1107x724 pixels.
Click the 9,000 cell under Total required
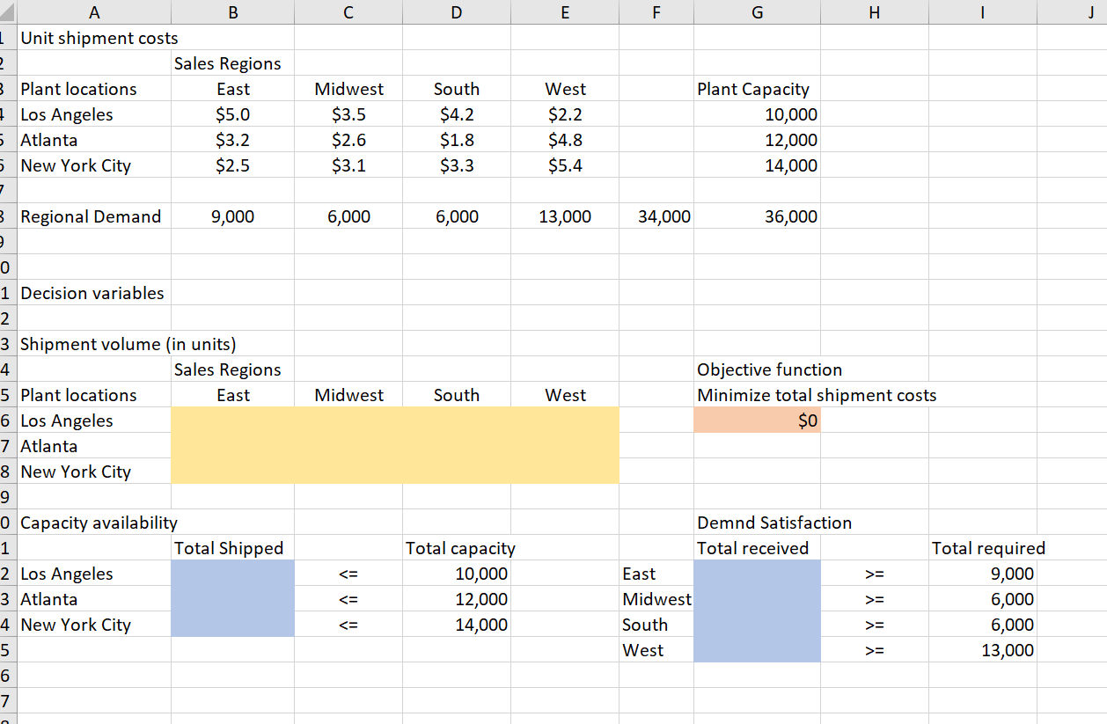coord(982,574)
